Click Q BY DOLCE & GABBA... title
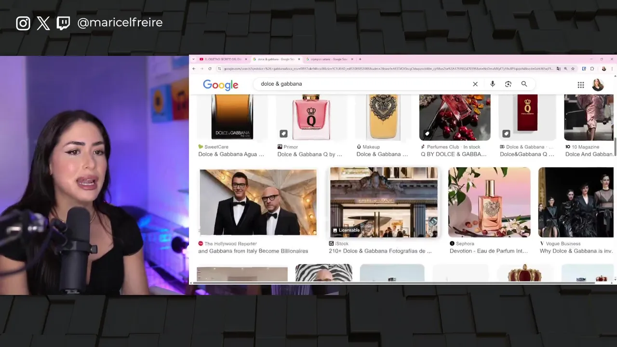This screenshot has height=347, width=617. pos(454,154)
